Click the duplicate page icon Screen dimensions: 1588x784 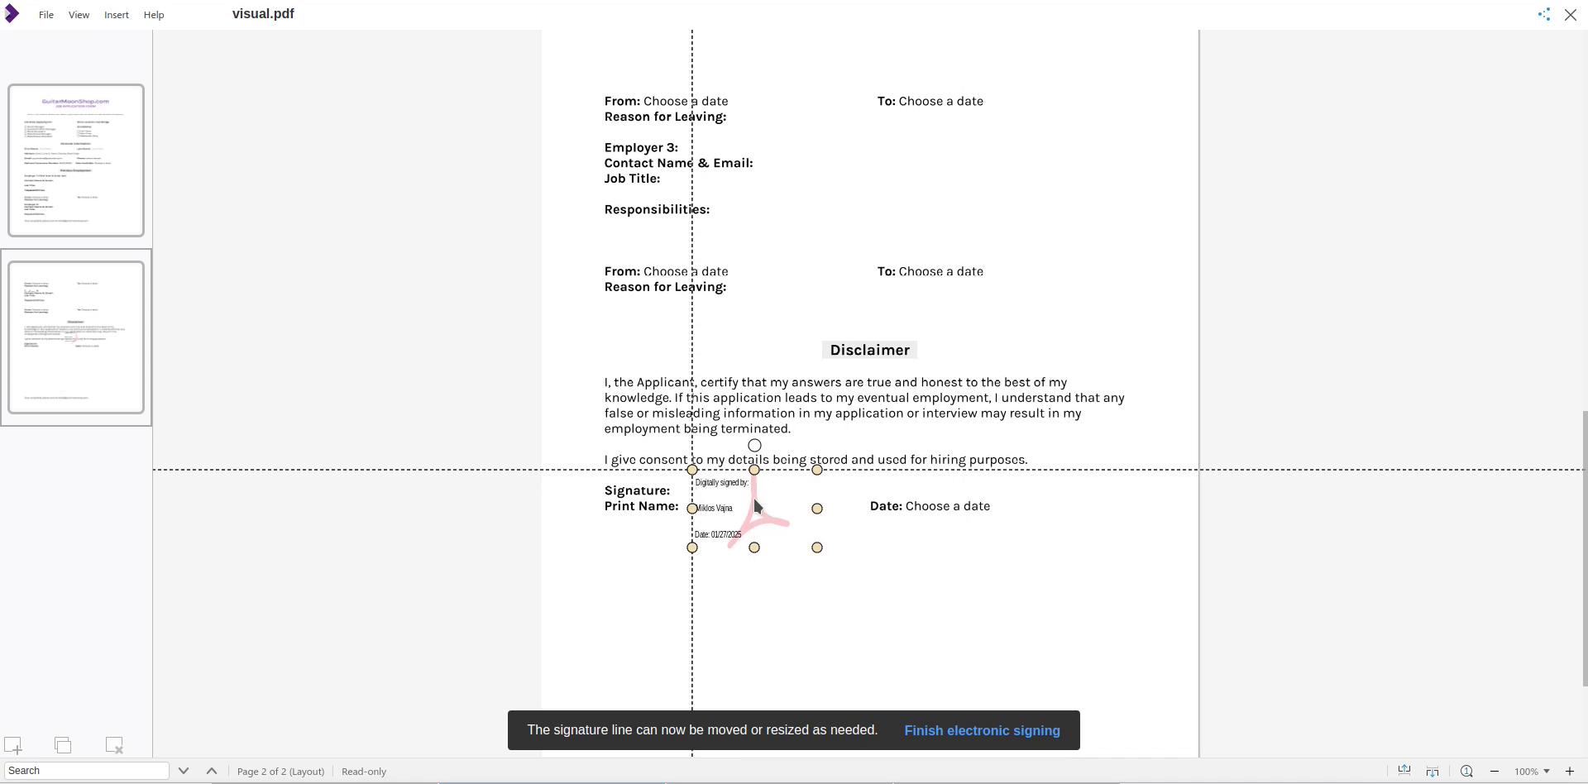pyautogui.click(x=63, y=745)
